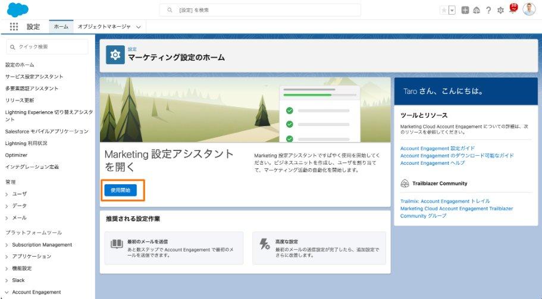
Task: Open the 最初のメールを送信 card
Action: click(x=174, y=248)
